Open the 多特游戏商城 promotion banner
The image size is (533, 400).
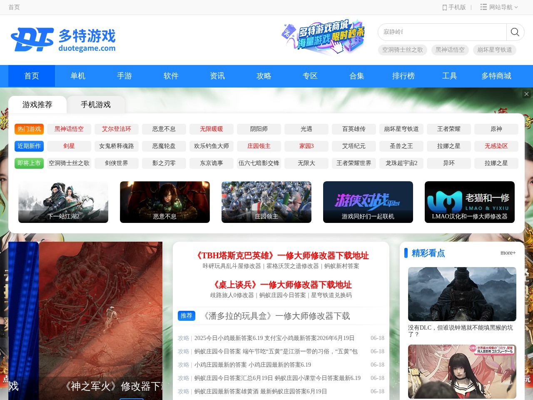click(x=323, y=37)
